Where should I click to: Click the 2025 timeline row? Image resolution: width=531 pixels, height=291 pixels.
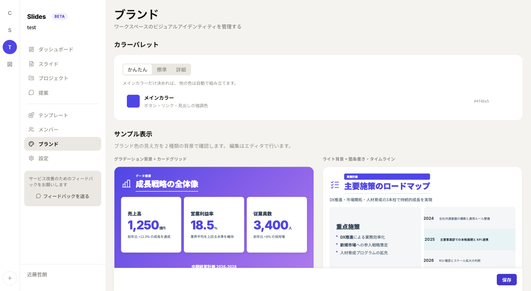pos(470,239)
